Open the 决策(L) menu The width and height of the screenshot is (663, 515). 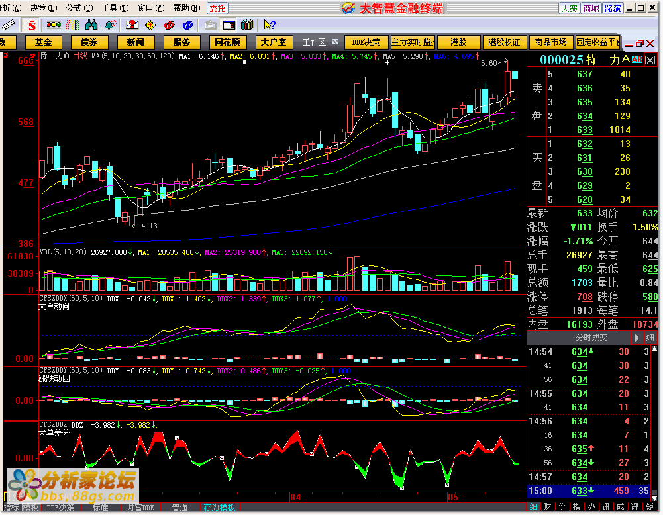point(44,7)
